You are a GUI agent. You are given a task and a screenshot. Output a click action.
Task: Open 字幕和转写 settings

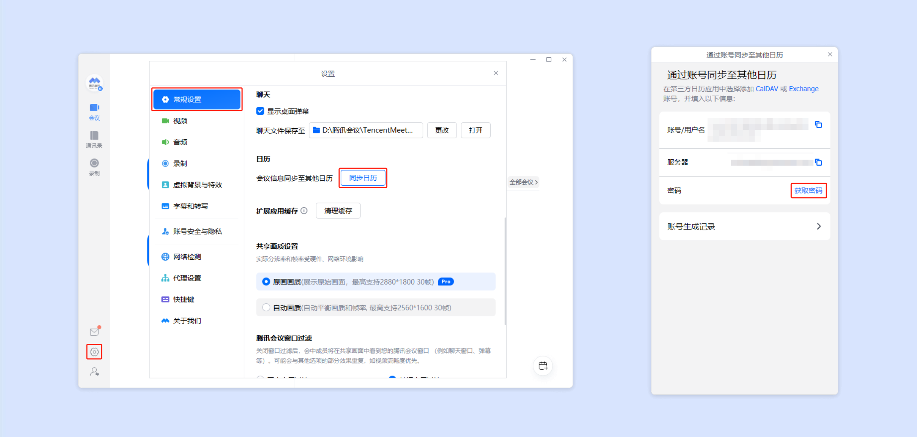tap(197, 206)
